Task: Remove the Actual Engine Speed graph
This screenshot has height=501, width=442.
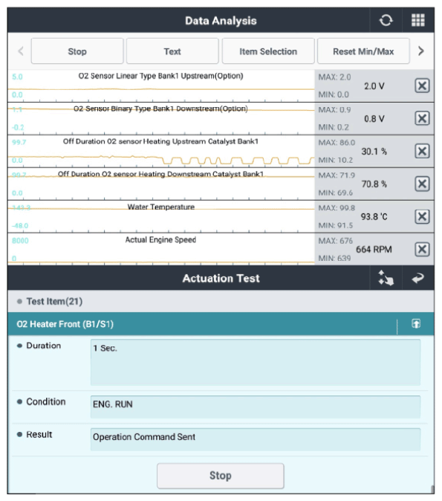Action: point(422,250)
